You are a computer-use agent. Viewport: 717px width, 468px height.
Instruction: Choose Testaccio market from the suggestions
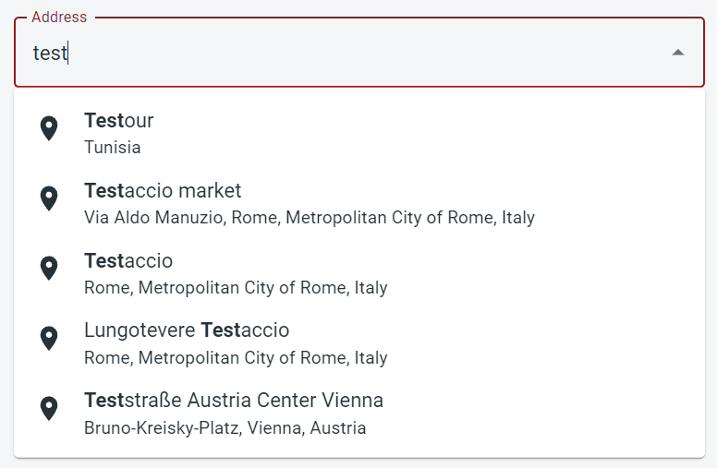163,191
